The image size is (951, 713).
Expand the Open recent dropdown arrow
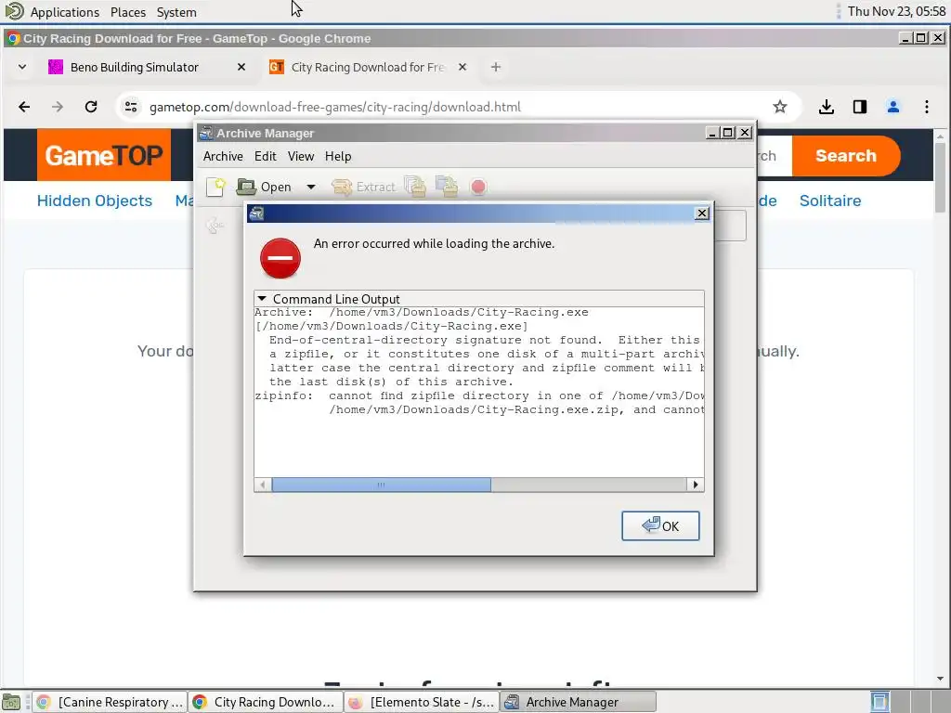[x=310, y=187]
